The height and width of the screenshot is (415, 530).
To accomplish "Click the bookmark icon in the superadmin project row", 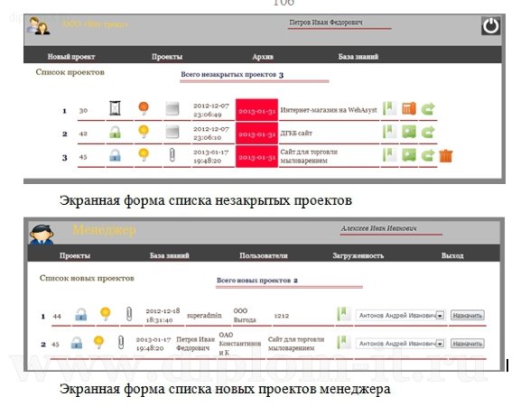I will pyautogui.click(x=344, y=314).
